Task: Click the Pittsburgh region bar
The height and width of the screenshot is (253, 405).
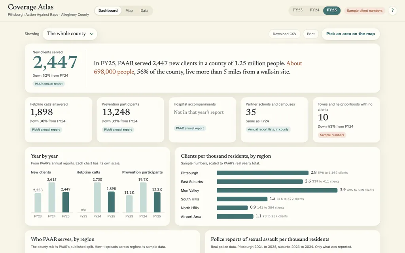Action: [x=263, y=173]
